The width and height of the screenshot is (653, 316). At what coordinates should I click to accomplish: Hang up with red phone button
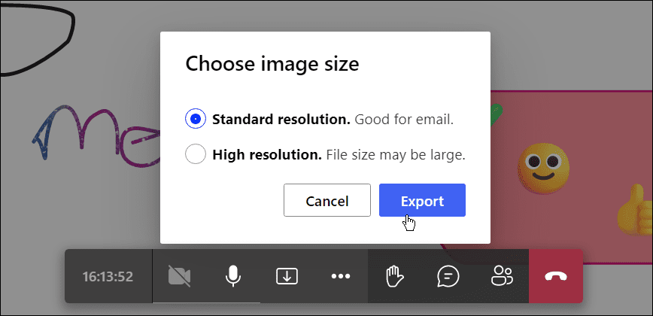point(556,276)
